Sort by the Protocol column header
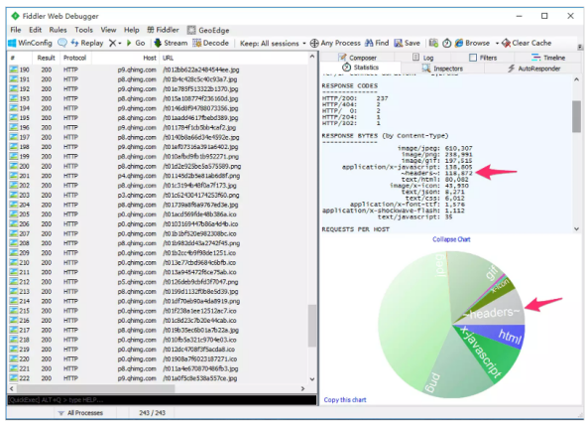 75,58
